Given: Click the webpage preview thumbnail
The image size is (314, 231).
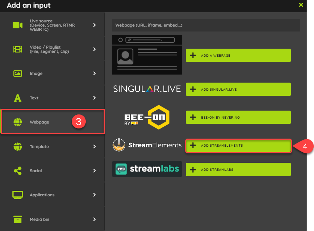Looking at the screenshot, I should 147,55.
